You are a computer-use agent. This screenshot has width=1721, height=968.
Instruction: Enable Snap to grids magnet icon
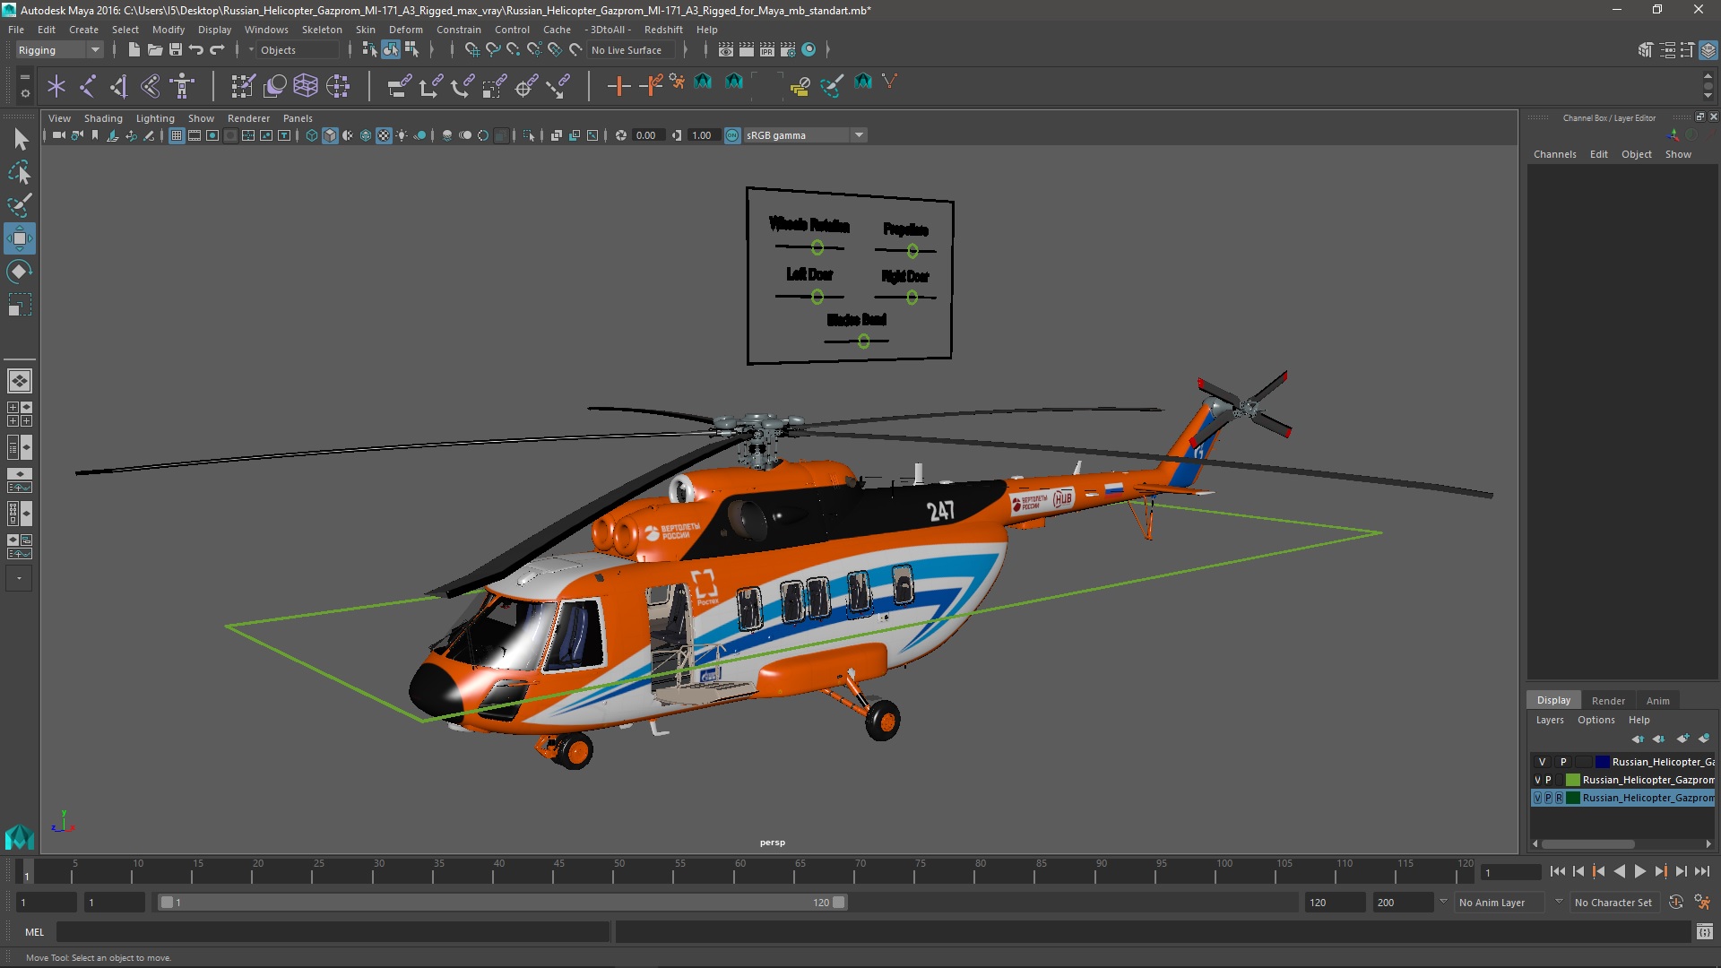(471, 49)
